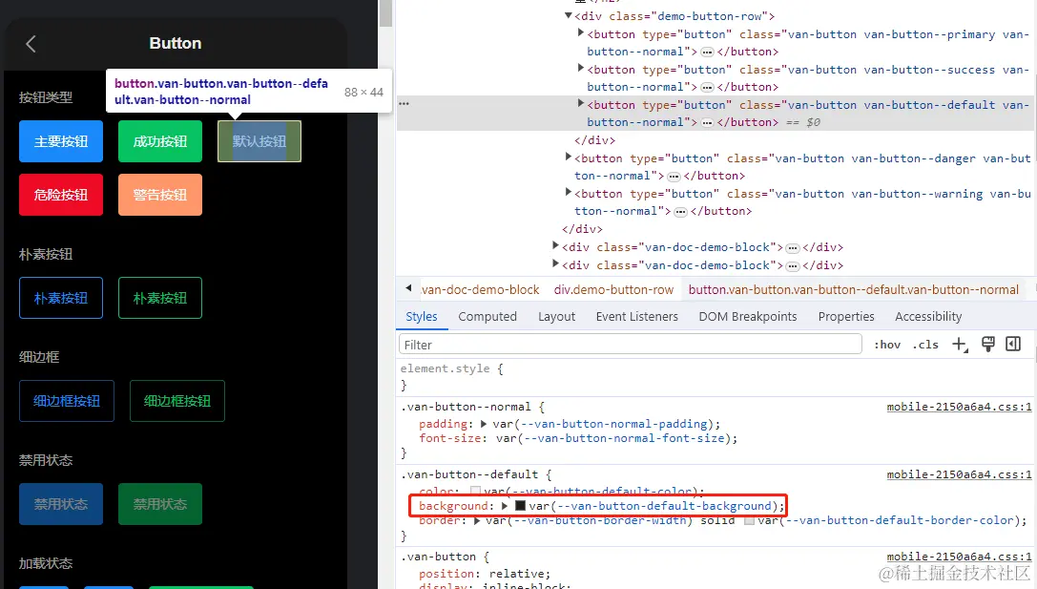Open the color property swatch
1037x589 pixels.
click(x=475, y=491)
